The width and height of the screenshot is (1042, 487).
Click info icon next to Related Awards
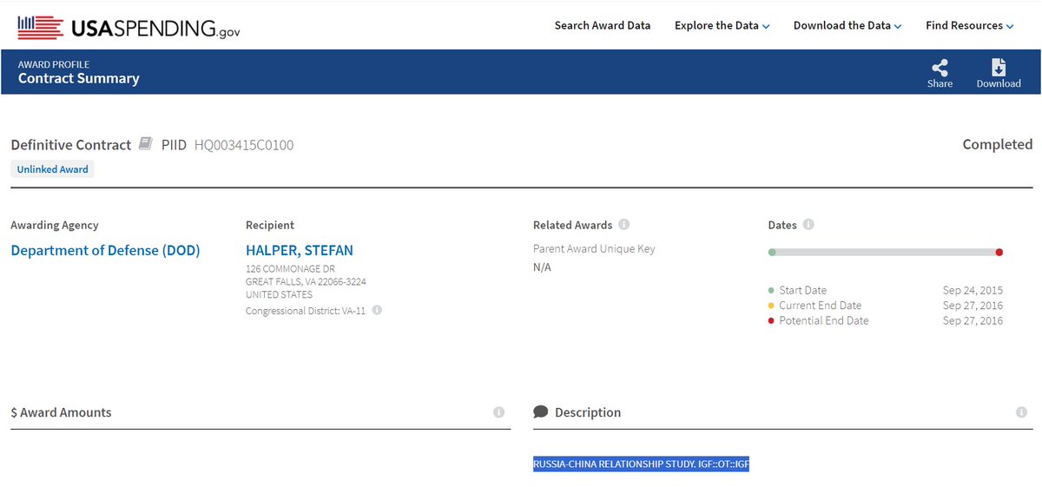tap(624, 225)
